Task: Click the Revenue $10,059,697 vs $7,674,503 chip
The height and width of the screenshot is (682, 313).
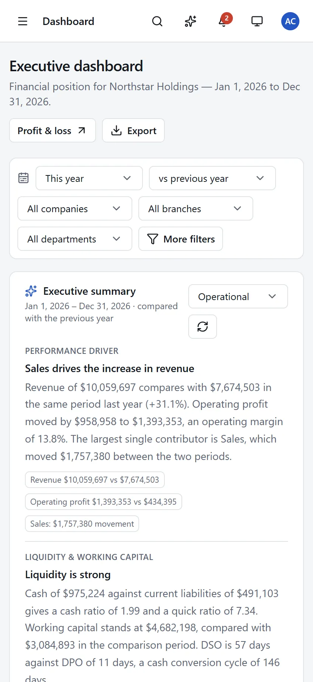Action: tap(95, 480)
